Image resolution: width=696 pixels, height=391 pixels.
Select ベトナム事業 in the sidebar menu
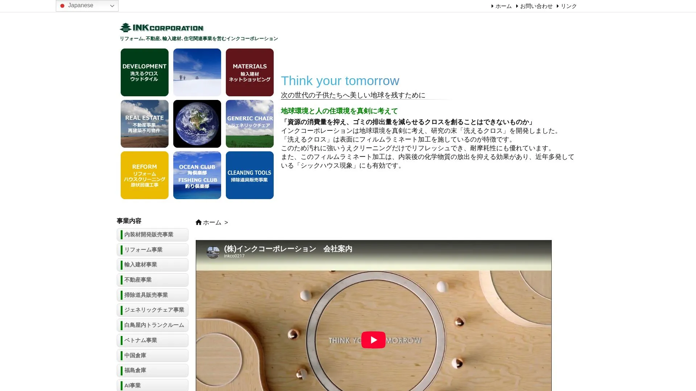153,340
